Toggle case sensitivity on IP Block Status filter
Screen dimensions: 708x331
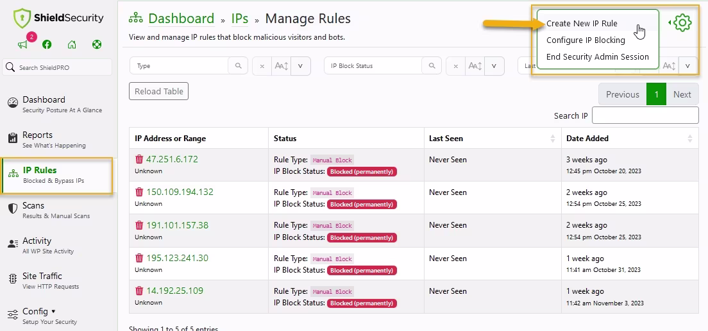(x=475, y=66)
